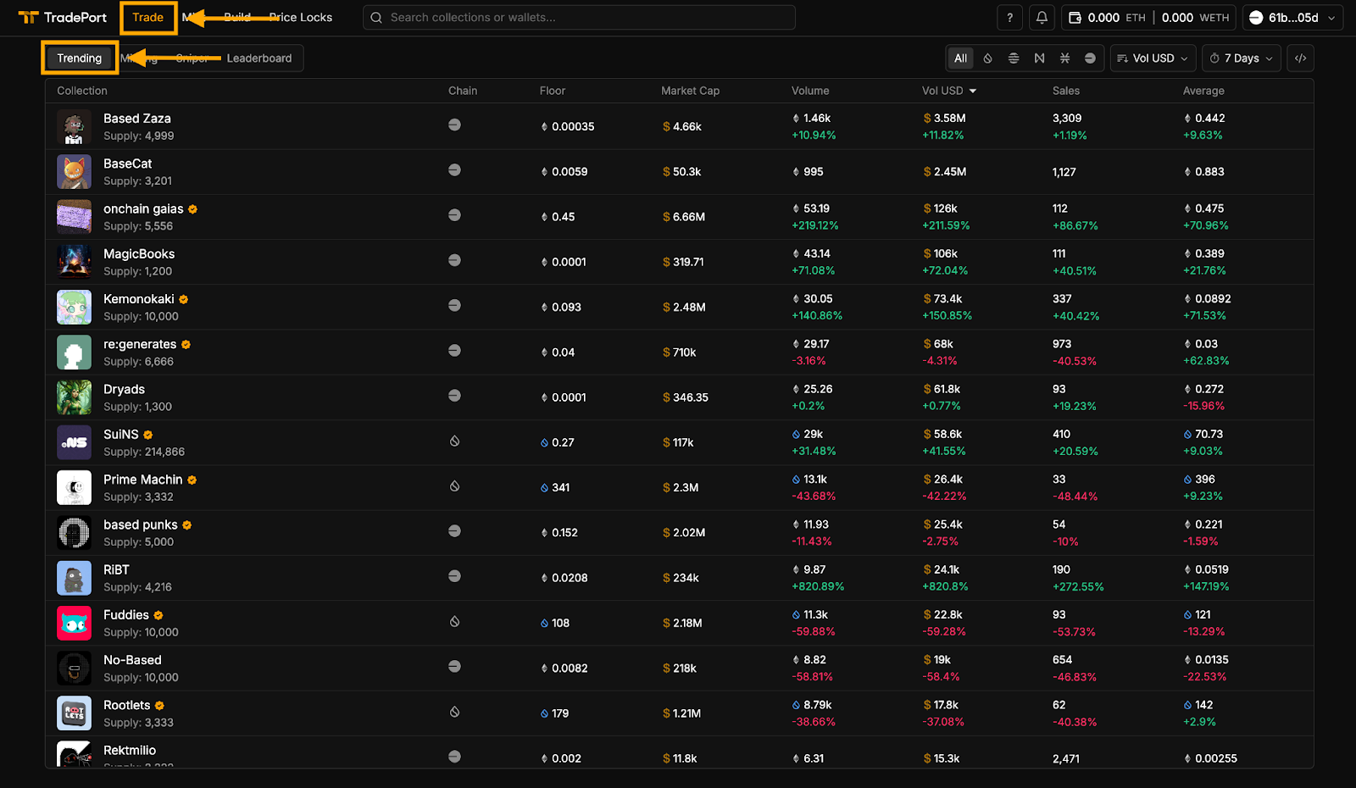Click the Sui chain icon in SuiNS row
The width and height of the screenshot is (1356, 788).
tap(454, 441)
